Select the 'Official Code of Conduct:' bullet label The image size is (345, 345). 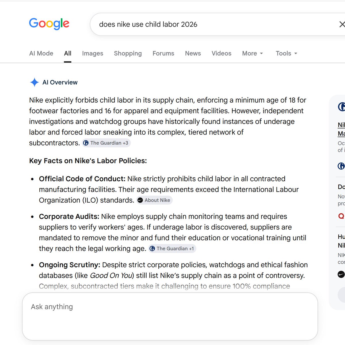click(82, 179)
